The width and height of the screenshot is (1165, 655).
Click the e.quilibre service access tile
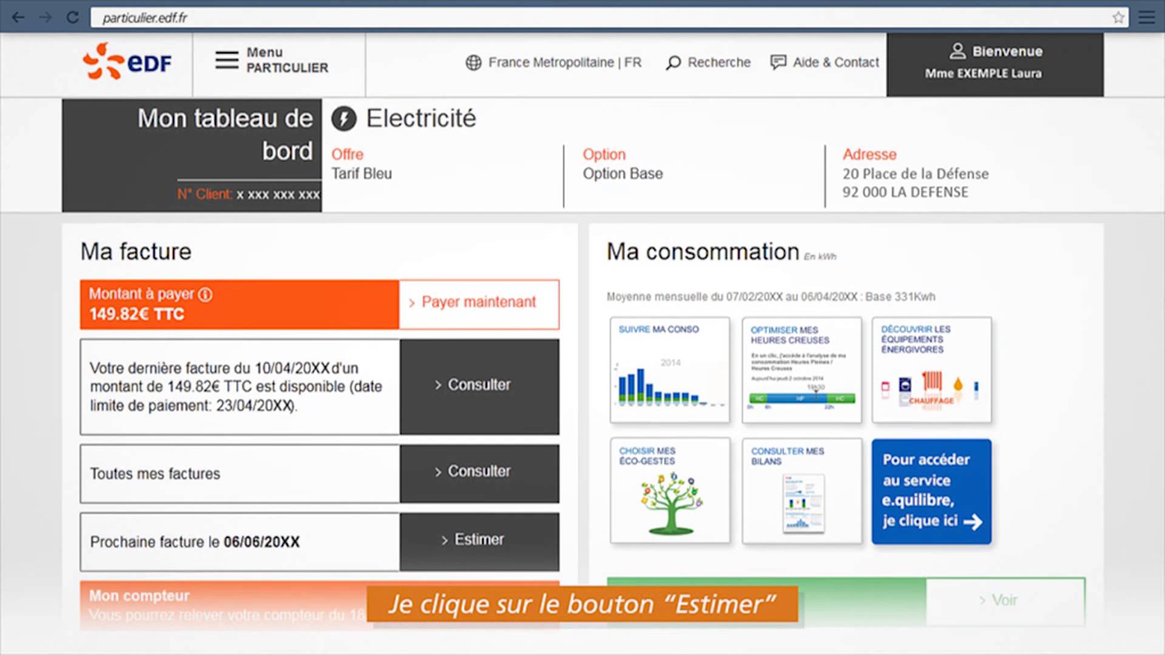pyautogui.click(x=931, y=491)
